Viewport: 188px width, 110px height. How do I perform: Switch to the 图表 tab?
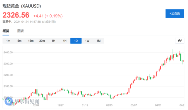[x=21, y=31]
